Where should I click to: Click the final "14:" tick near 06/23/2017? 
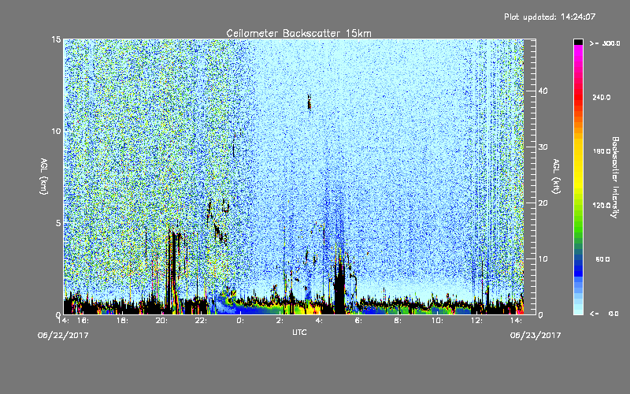coord(517,321)
